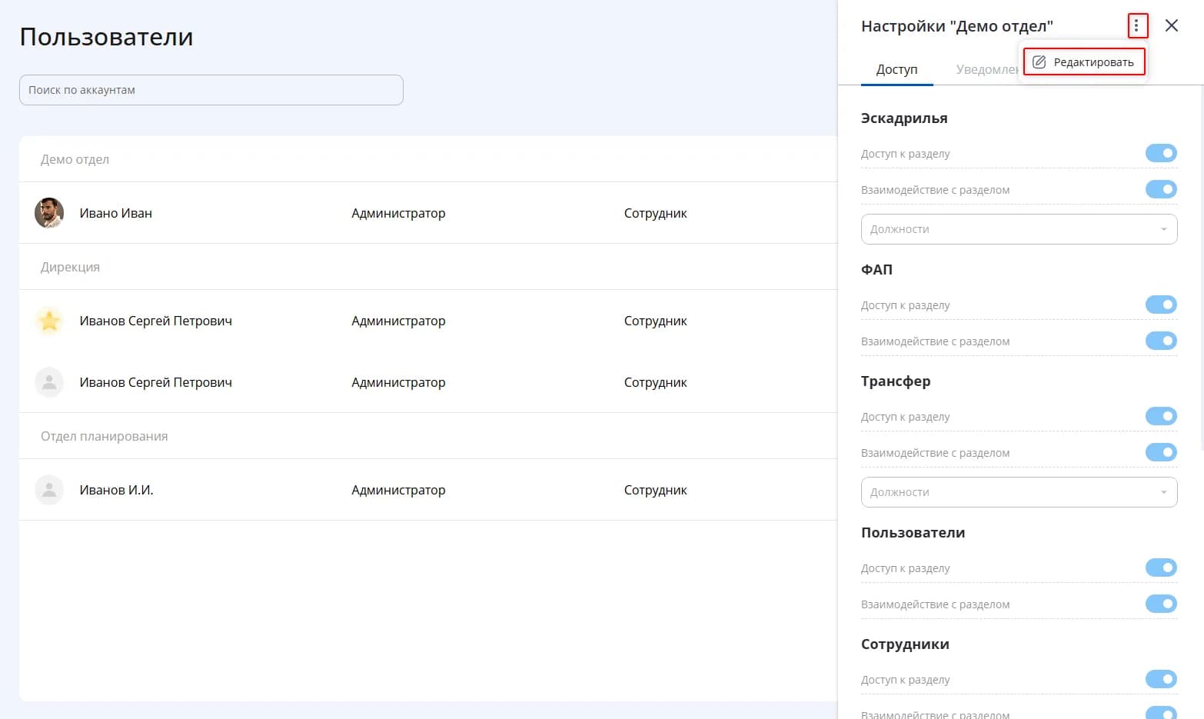Click the gold star avatar icon
The image size is (1204, 719).
(x=49, y=321)
